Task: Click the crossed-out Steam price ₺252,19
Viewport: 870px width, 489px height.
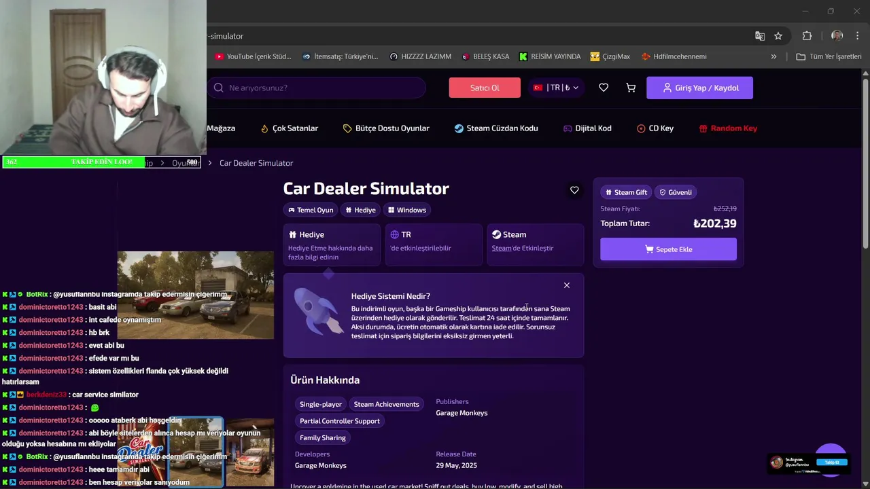Action: [725, 209]
